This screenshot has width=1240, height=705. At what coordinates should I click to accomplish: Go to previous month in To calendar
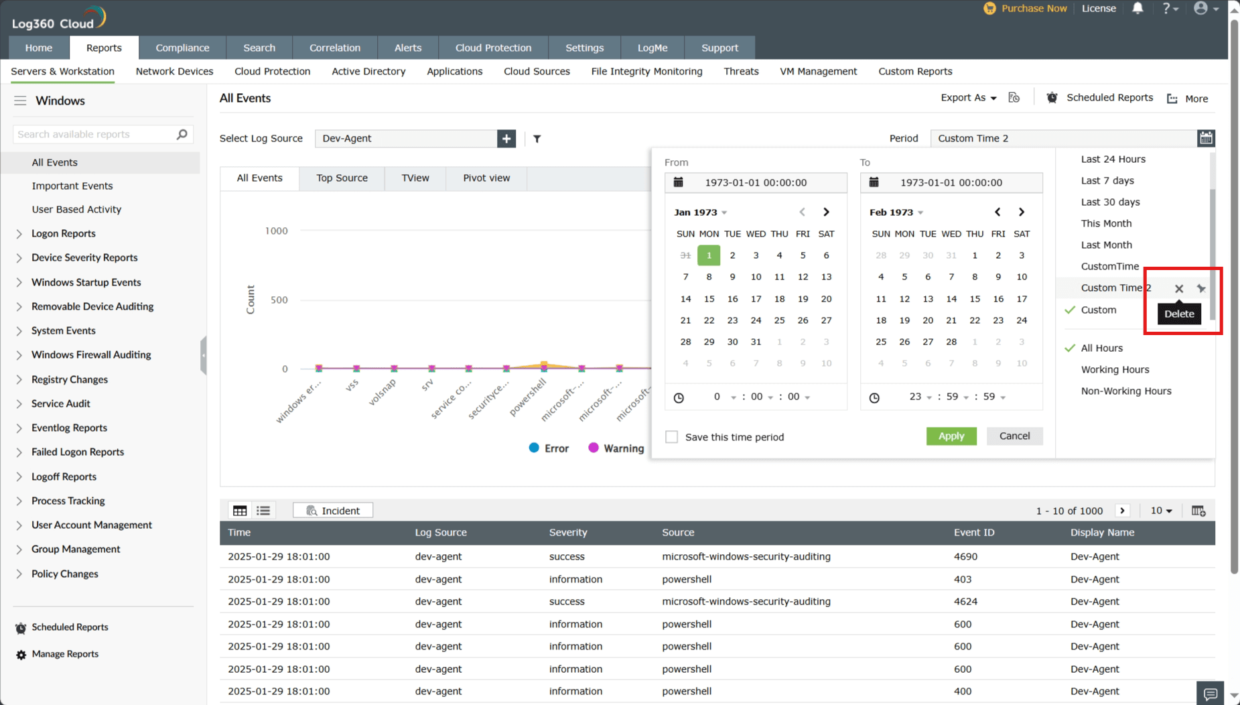(997, 212)
